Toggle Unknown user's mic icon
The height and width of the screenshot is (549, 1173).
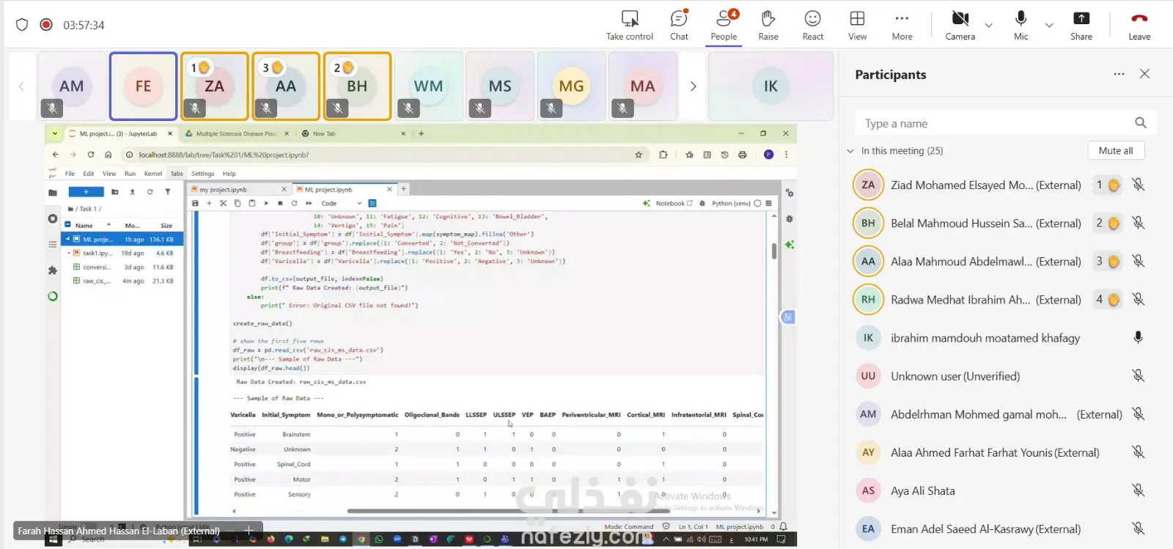click(1138, 376)
